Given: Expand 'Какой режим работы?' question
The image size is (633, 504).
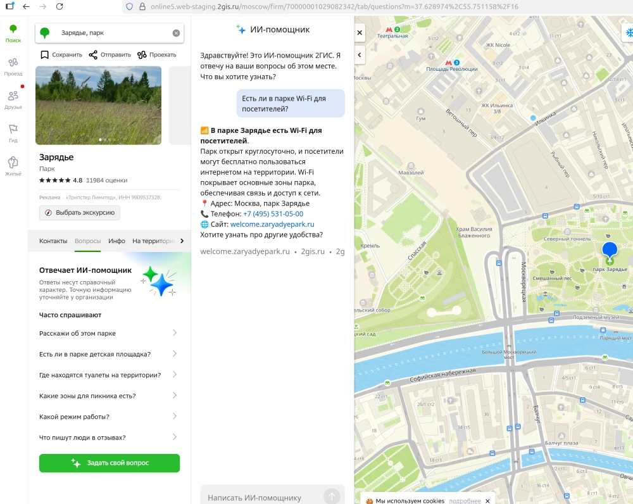Looking at the screenshot, I should point(108,417).
